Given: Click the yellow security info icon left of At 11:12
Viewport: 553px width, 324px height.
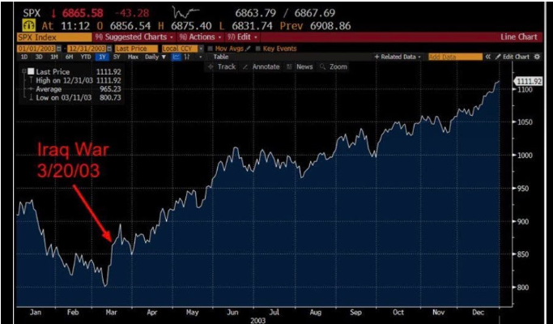Looking at the screenshot, I should click(x=28, y=26).
